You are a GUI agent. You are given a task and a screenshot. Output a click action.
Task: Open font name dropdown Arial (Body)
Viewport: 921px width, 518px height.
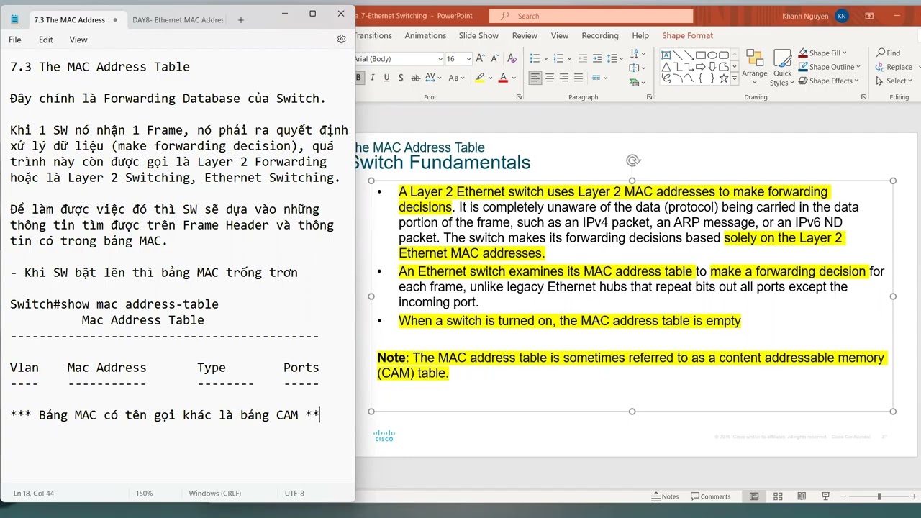coord(440,59)
